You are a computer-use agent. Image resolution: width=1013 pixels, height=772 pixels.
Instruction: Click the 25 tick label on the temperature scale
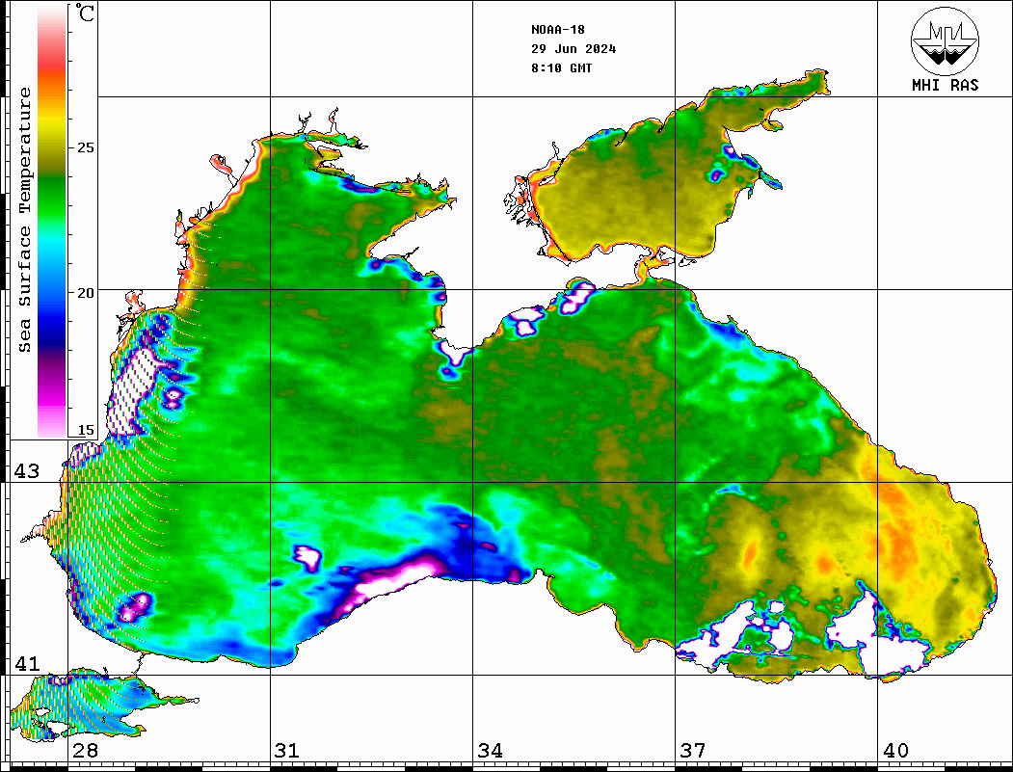[85, 147]
